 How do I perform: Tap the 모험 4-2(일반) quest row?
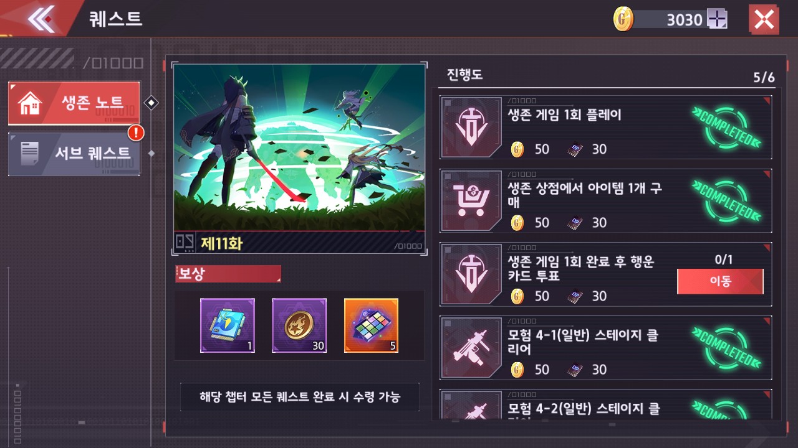tap(606, 404)
